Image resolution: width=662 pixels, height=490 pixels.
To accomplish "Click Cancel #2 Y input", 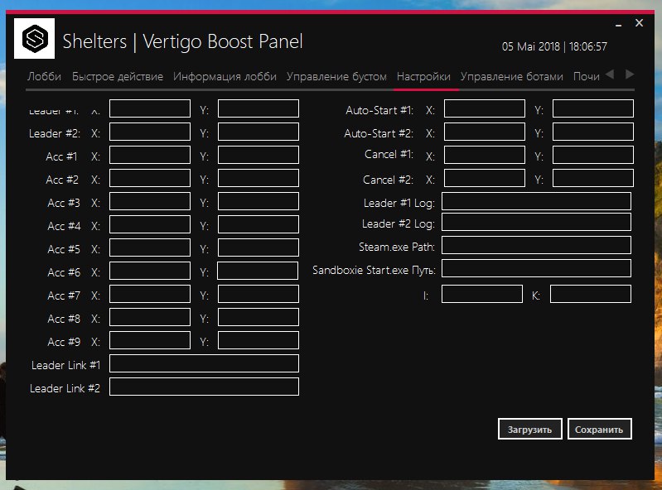I will [x=593, y=179].
